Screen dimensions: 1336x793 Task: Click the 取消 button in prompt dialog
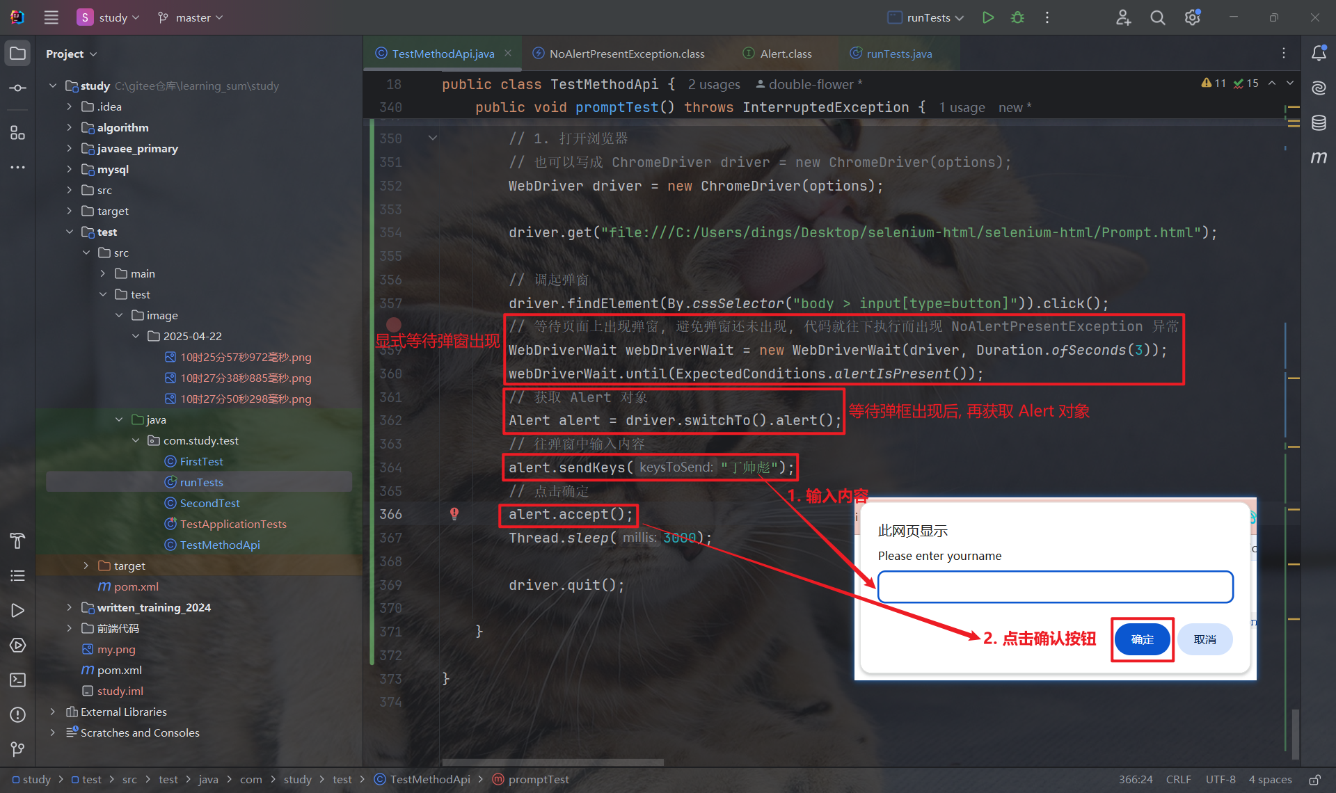point(1204,639)
